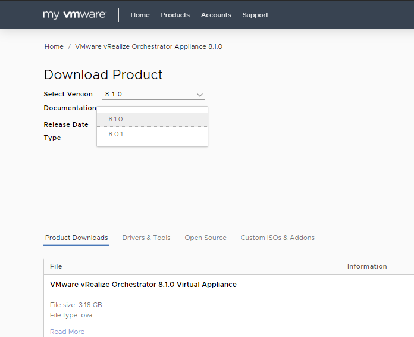Open the Accounts navigation menu
Viewport: 414px width, 337px height.
(x=216, y=15)
